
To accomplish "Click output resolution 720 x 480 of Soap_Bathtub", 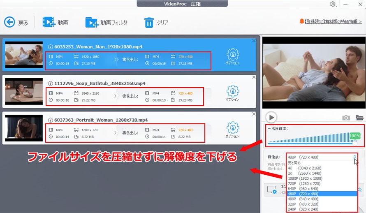I will [x=185, y=93].
